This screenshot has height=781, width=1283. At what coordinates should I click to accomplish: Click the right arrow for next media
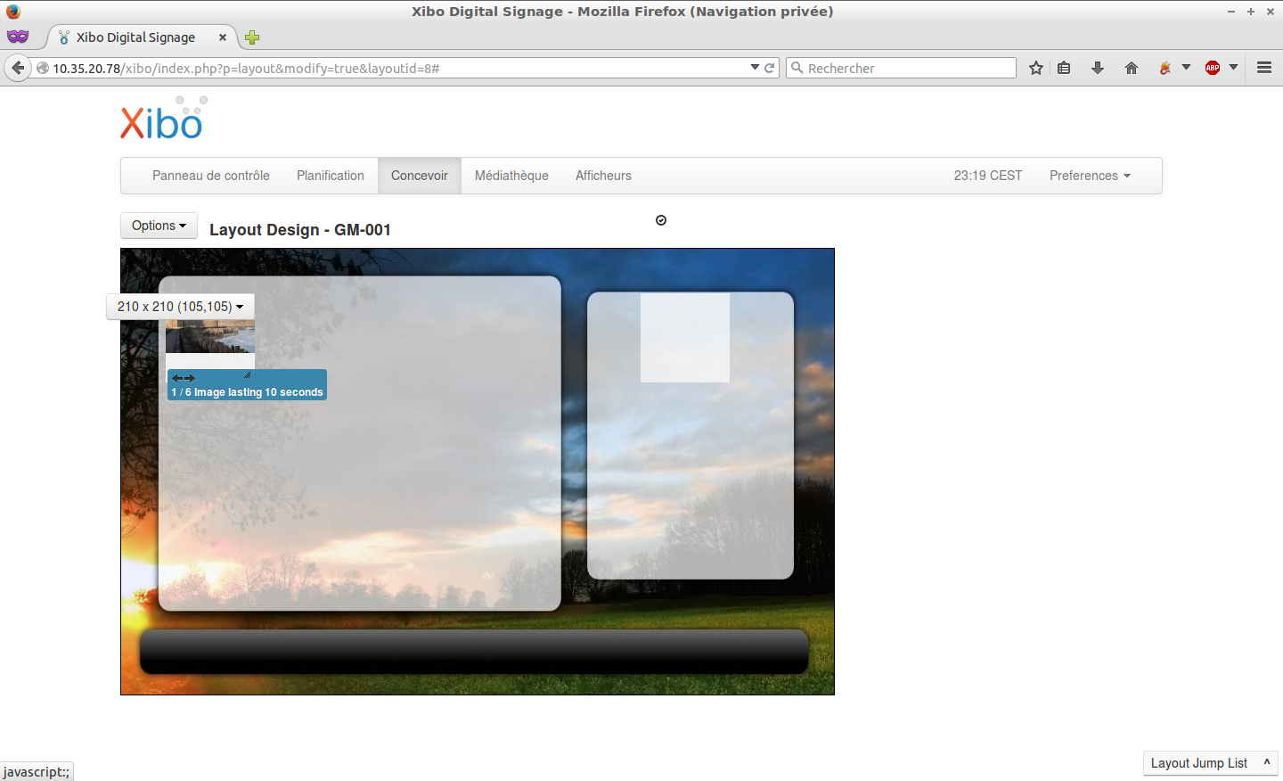tap(190, 378)
